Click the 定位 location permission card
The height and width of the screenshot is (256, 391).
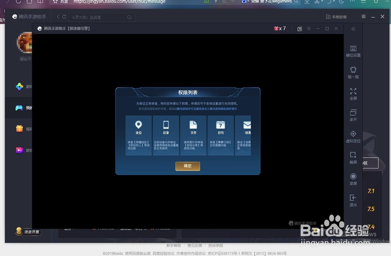(x=138, y=135)
